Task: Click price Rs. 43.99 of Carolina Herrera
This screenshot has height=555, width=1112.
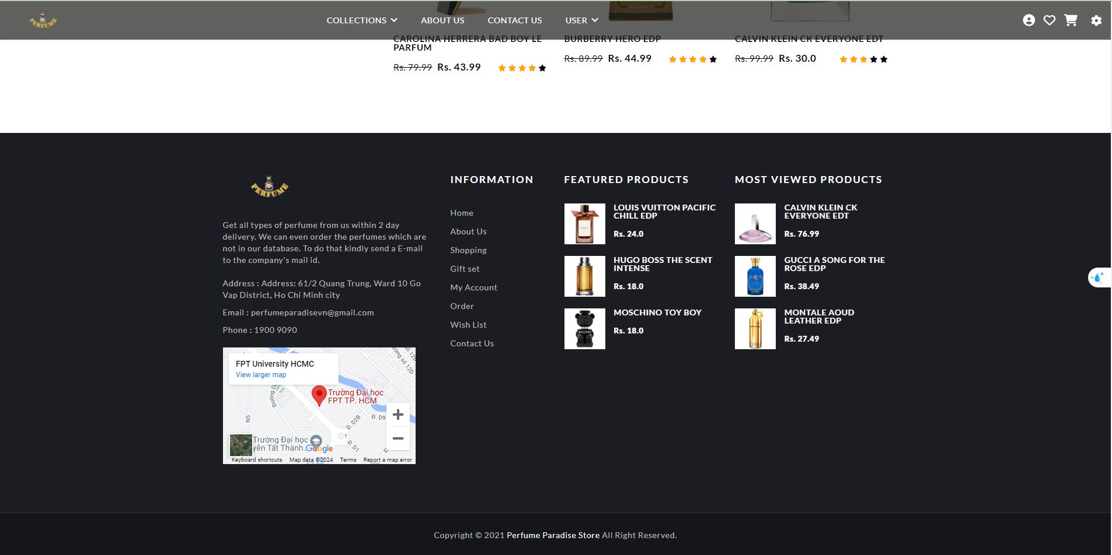Action: pyautogui.click(x=459, y=67)
